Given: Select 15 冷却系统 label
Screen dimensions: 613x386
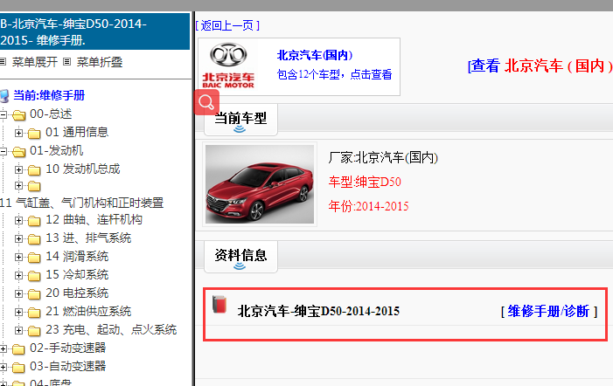Looking at the screenshot, I should 77,274.
